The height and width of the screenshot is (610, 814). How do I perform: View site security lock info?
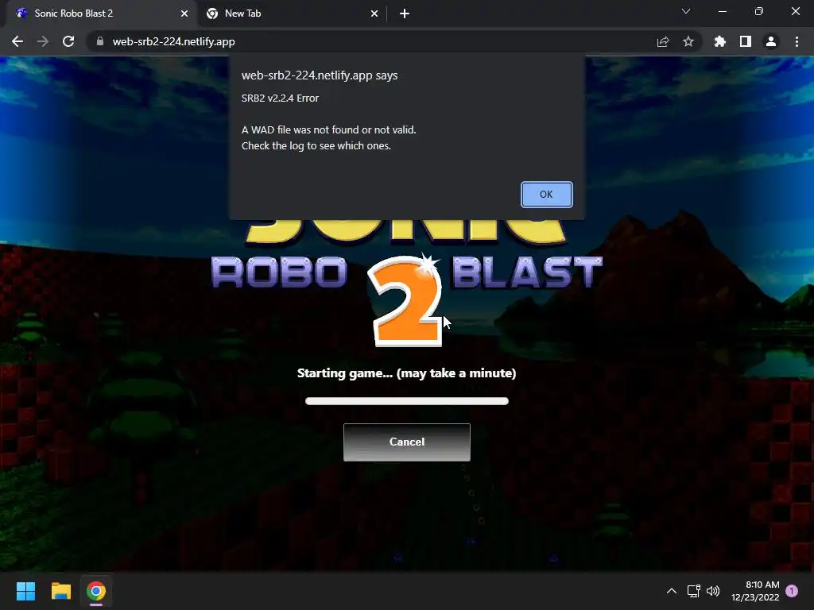[x=100, y=41]
